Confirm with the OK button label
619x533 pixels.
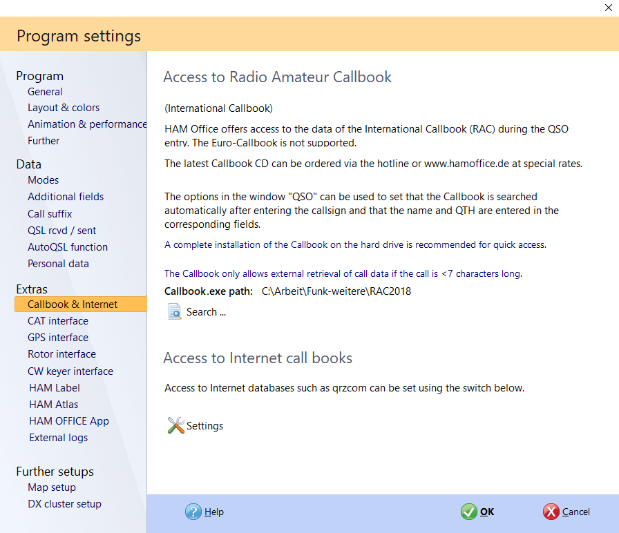click(487, 512)
